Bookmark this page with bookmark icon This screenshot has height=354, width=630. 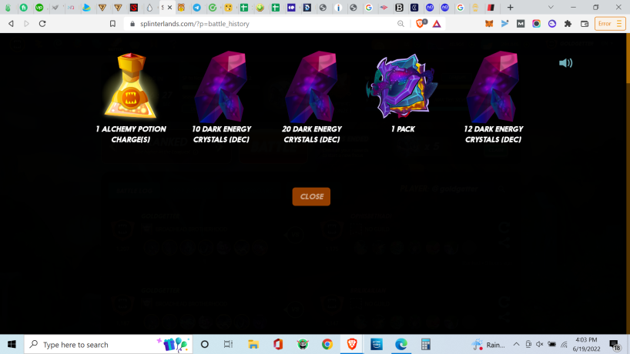112,24
